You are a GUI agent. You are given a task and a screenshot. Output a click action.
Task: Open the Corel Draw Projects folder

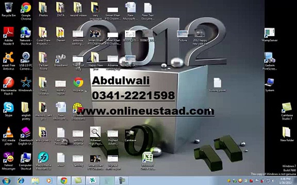point(43,36)
